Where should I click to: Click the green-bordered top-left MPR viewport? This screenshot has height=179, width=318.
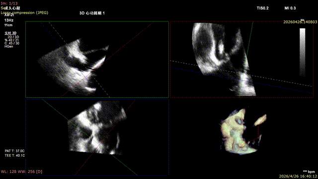click(x=97, y=60)
